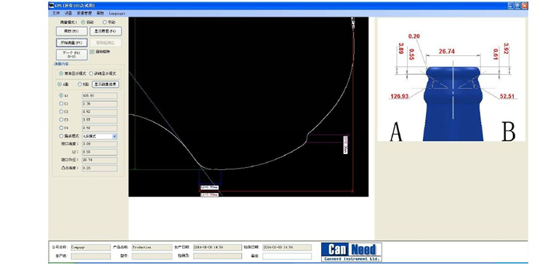
Task: Select the C1 radio button
Action: (x=62, y=104)
